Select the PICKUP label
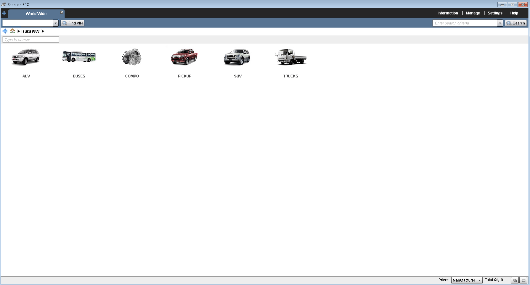 (184, 76)
